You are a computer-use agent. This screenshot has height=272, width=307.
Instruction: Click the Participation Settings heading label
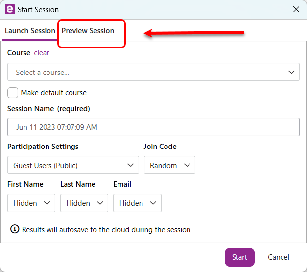[x=43, y=147]
